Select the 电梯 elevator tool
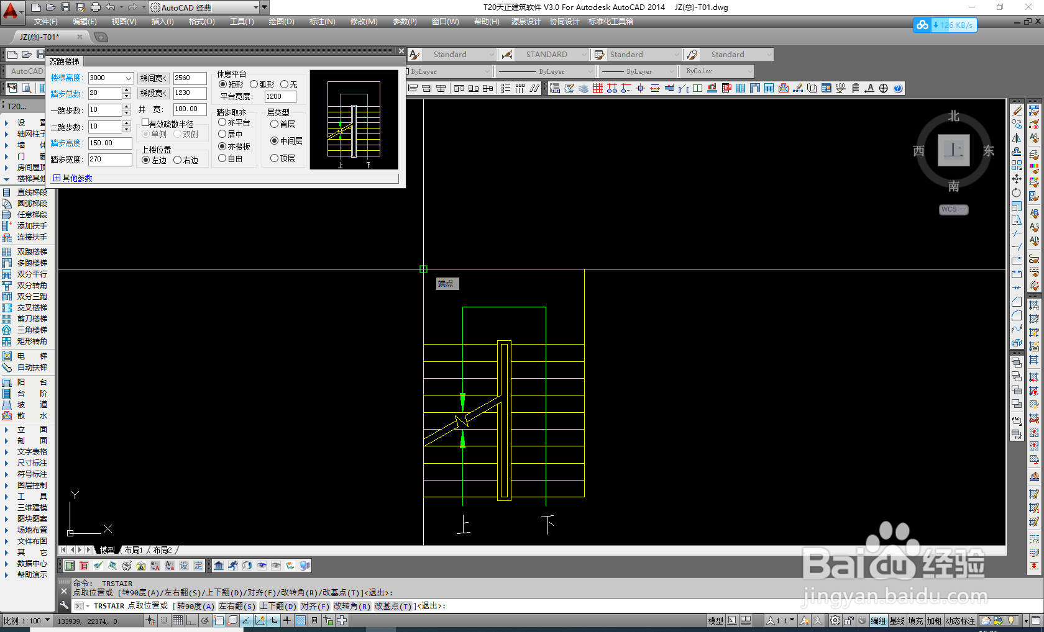1044x632 pixels. click(x=25, y=356)
